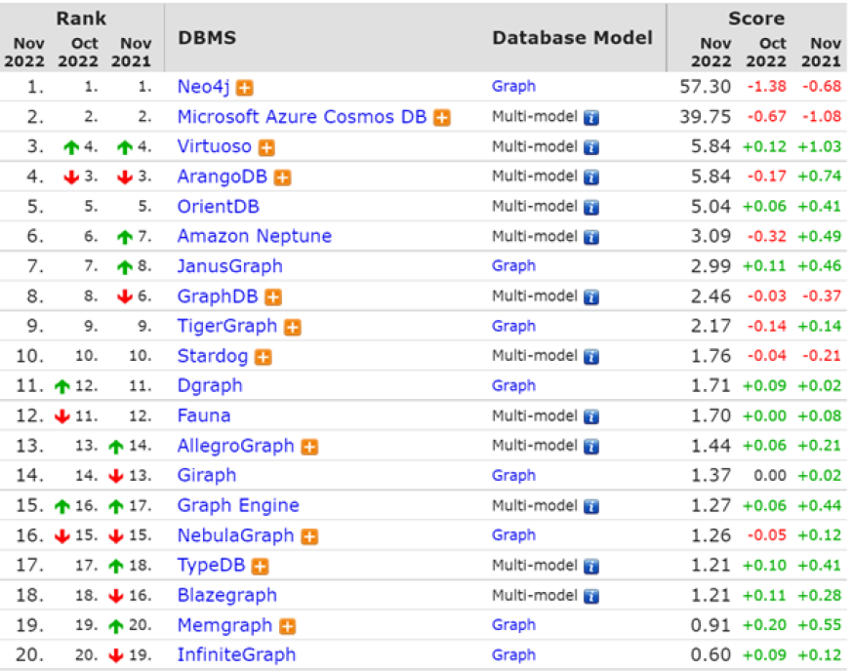Open the Multi-model info icon for Virtuoso
853x671 pixels.
pyautogui.click(x=591, y=147)
